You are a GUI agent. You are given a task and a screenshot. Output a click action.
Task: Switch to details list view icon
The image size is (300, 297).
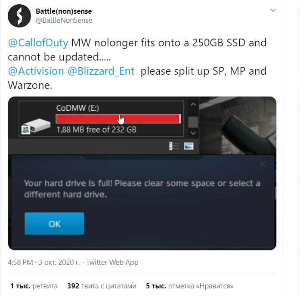click(174, 146)
